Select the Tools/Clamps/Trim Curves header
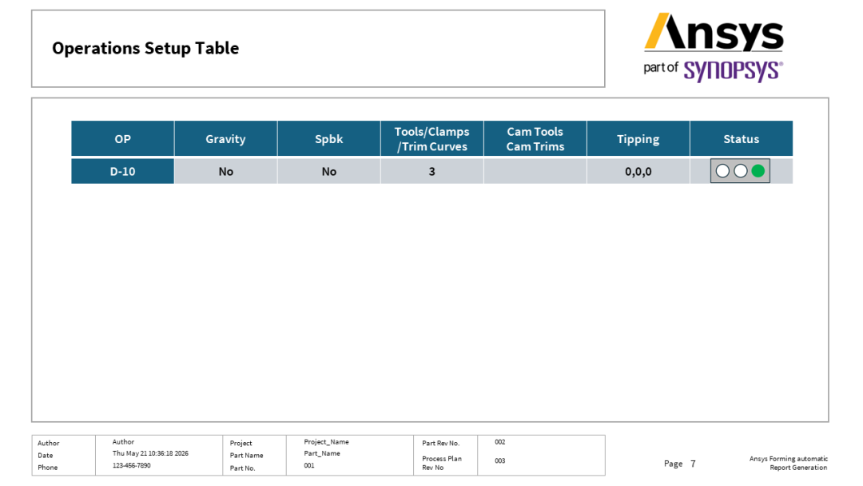Image resolution: width=863 pixels, height=486 pixels. click(x=432, y=139)
